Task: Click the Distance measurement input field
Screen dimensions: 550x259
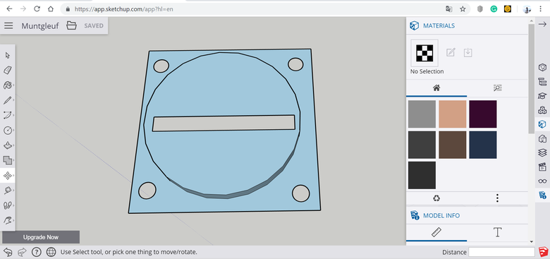Action: click(x=501, y=252)
